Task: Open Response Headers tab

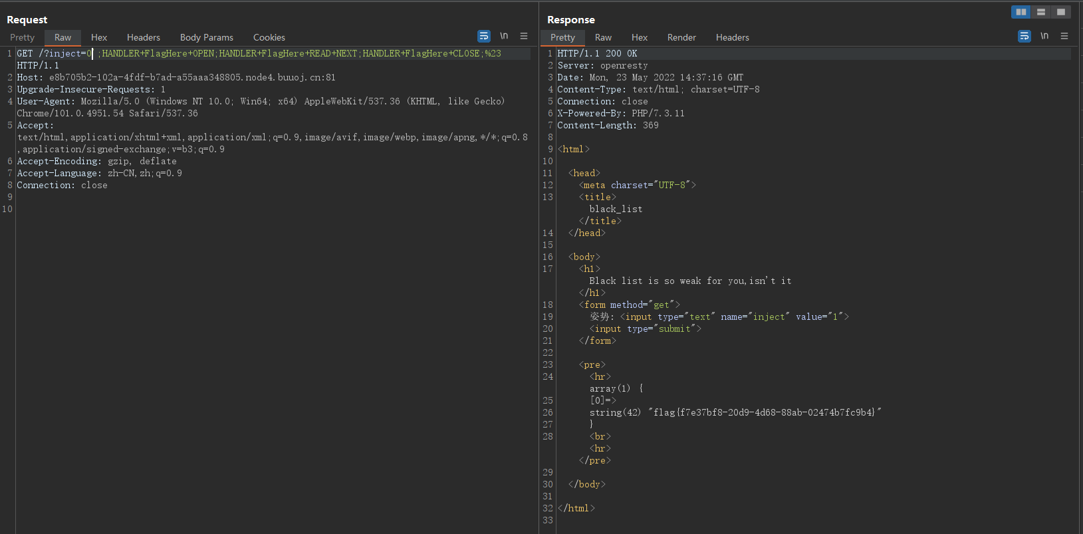Action: click(733, 37)
